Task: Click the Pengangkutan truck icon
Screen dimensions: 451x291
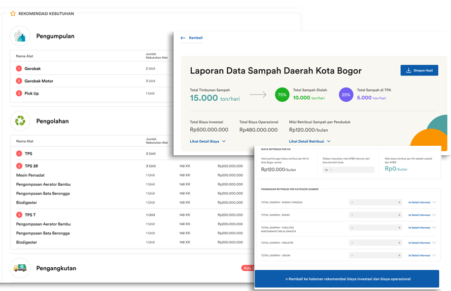Action: point(20,268)
